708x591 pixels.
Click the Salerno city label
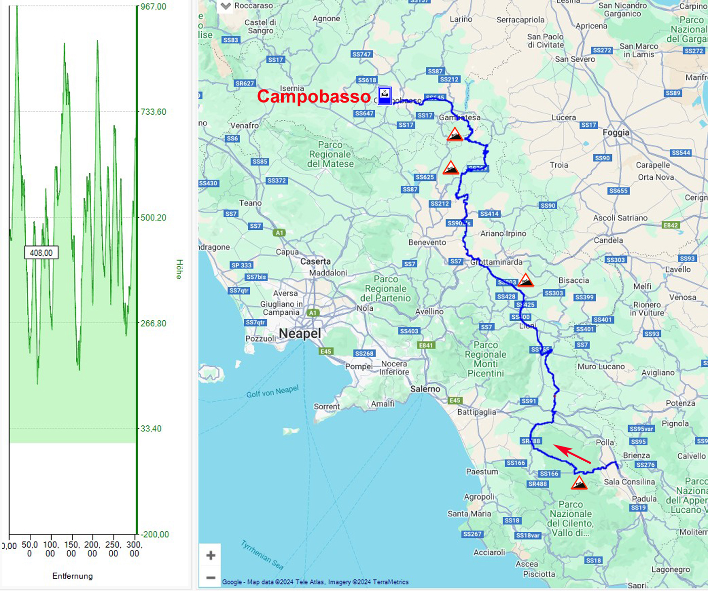425,389
